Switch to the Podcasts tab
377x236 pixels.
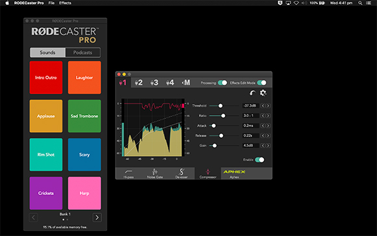coord(83,53)
